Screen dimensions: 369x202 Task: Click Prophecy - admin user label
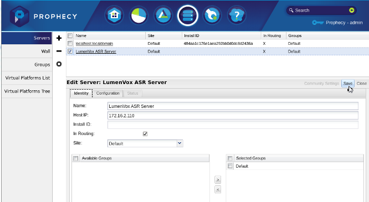pyautogui.click(x=344, y=23)
